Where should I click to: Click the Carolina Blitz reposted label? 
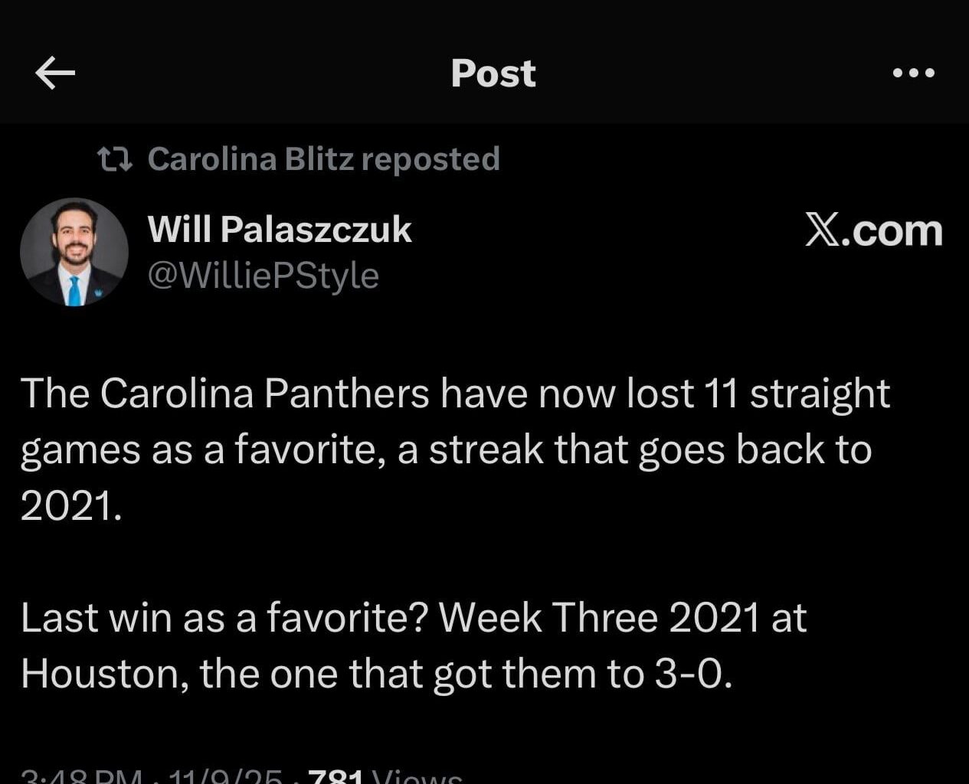[325, 158]
